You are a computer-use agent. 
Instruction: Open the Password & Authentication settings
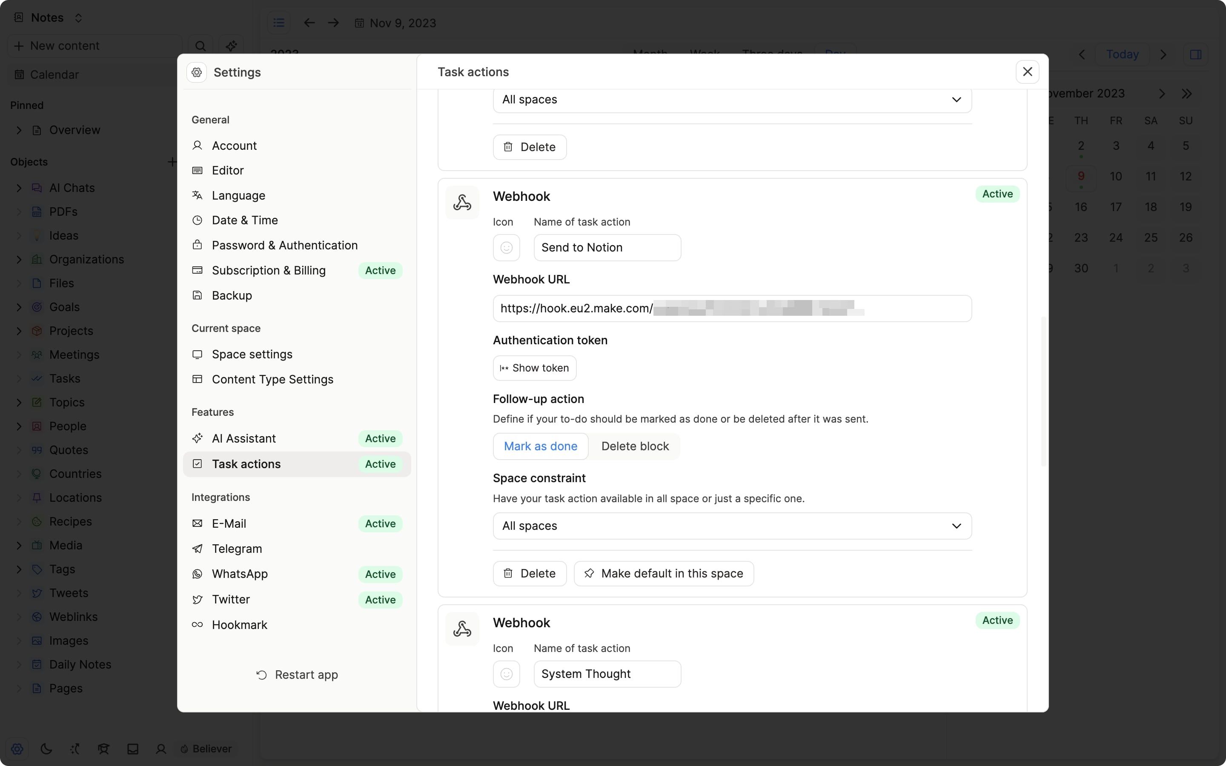285,245
